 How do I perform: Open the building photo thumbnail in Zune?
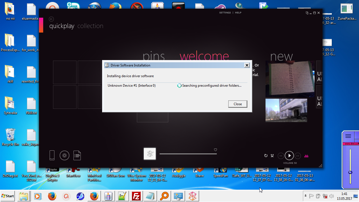click(x=286, y=110)
